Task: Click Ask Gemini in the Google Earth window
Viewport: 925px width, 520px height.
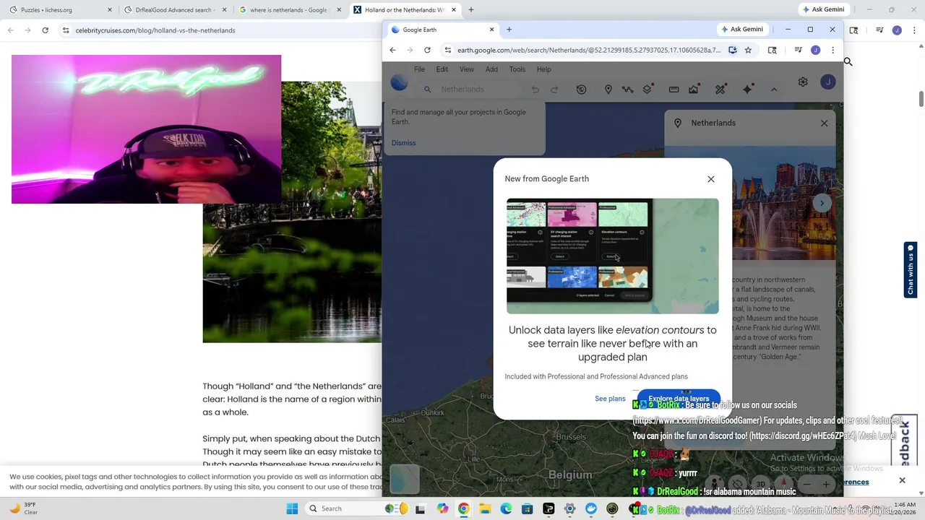Action: [742, 30]
